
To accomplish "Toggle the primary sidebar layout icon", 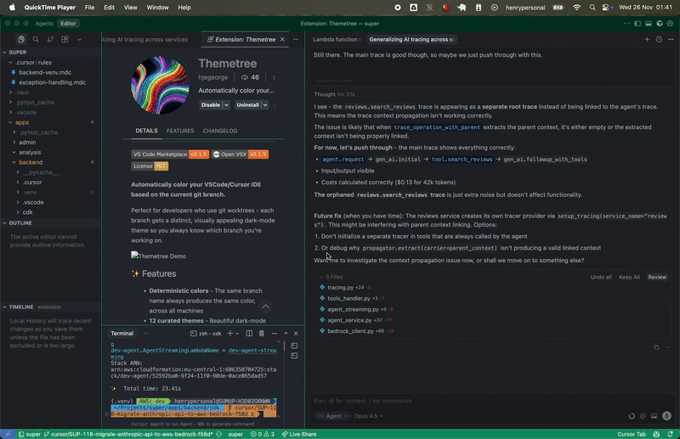I will [x=637, y=24].
